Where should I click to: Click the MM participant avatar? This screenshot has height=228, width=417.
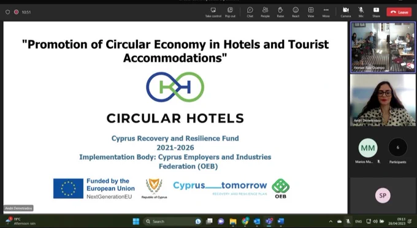(x=368, y=148)
